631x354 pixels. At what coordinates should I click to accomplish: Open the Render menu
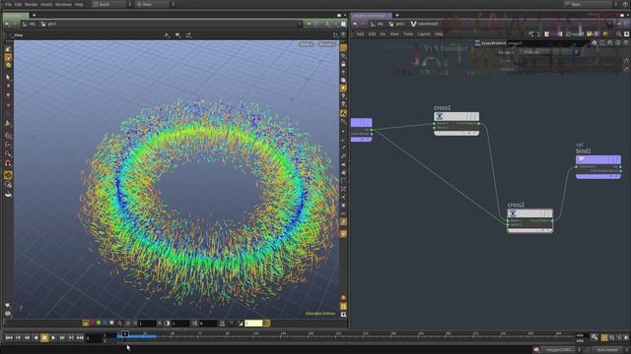(31, 4)
